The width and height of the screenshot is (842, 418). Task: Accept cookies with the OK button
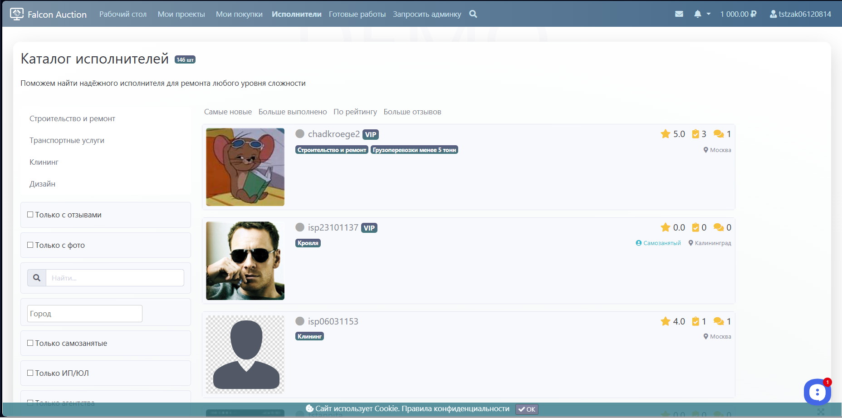pos(527,409)
